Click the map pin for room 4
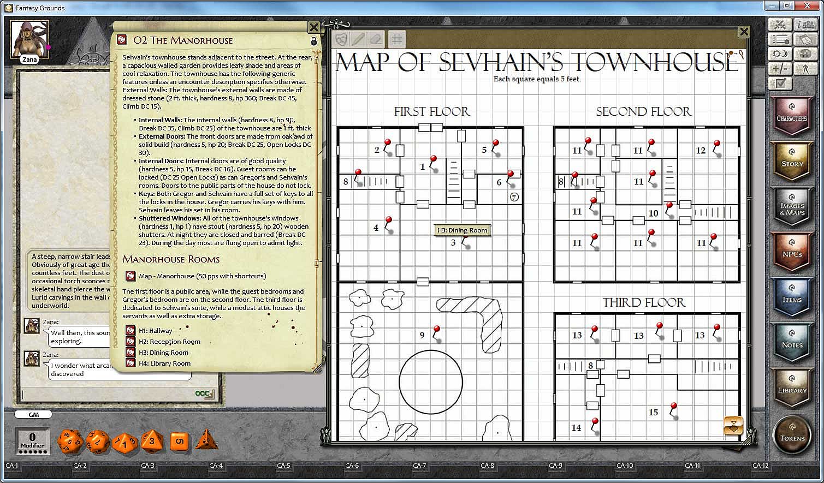Image resolution: width=824 pixels, height=483 pixels. (389, 225)
